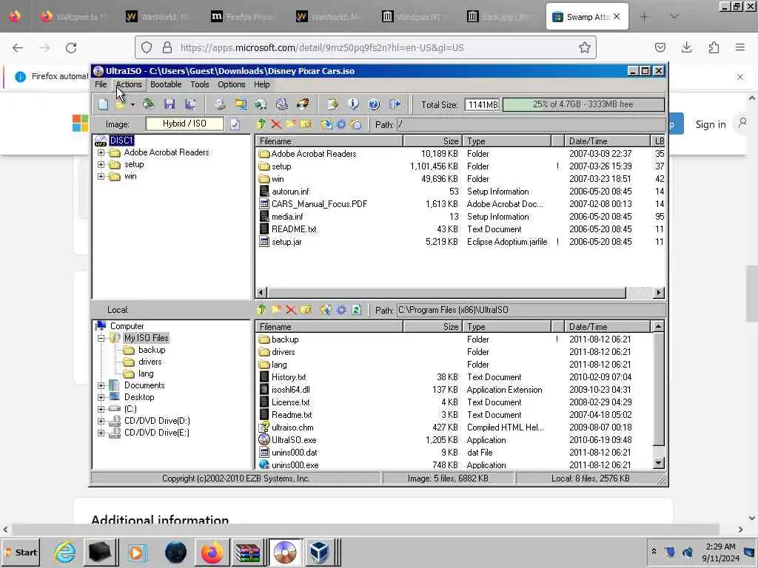Image resolution: width=758 pixels, height=568 pixels.
Task: Click the Total Size 1141MB box
Action: click(482, 105)
